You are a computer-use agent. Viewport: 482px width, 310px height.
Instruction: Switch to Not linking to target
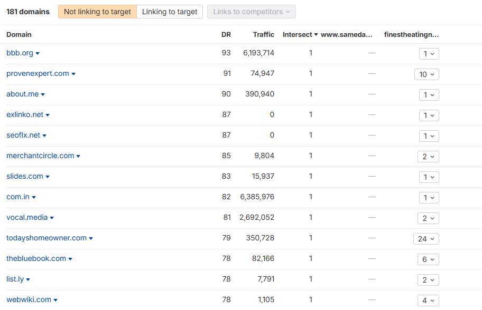point(97,12)
